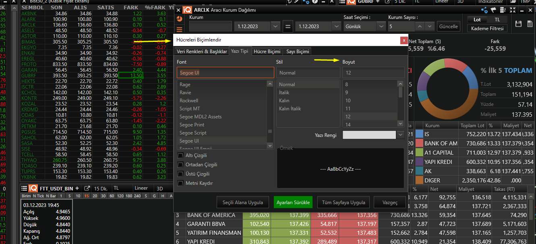Image resolution: width=536 pixels, height=244 pixels.
Task: Increase Kurum Sayısı with up arrow
Action: [420, 27]
